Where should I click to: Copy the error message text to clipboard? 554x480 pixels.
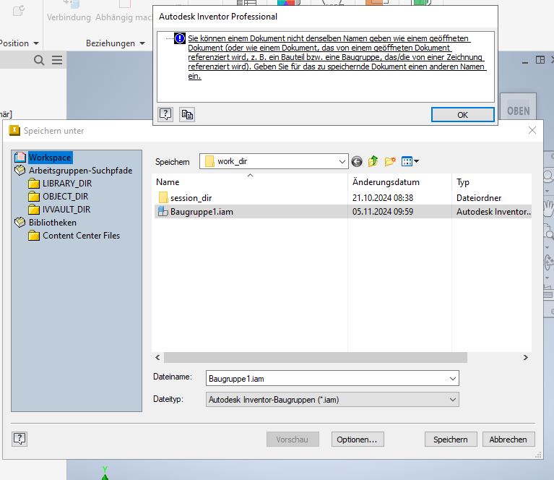click(x=187, y=114)
